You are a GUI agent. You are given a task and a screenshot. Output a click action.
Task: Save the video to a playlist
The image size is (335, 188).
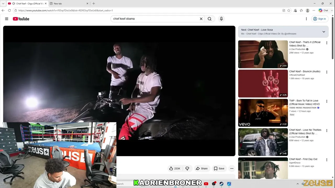pyautogui.click(x=219, y=168)
